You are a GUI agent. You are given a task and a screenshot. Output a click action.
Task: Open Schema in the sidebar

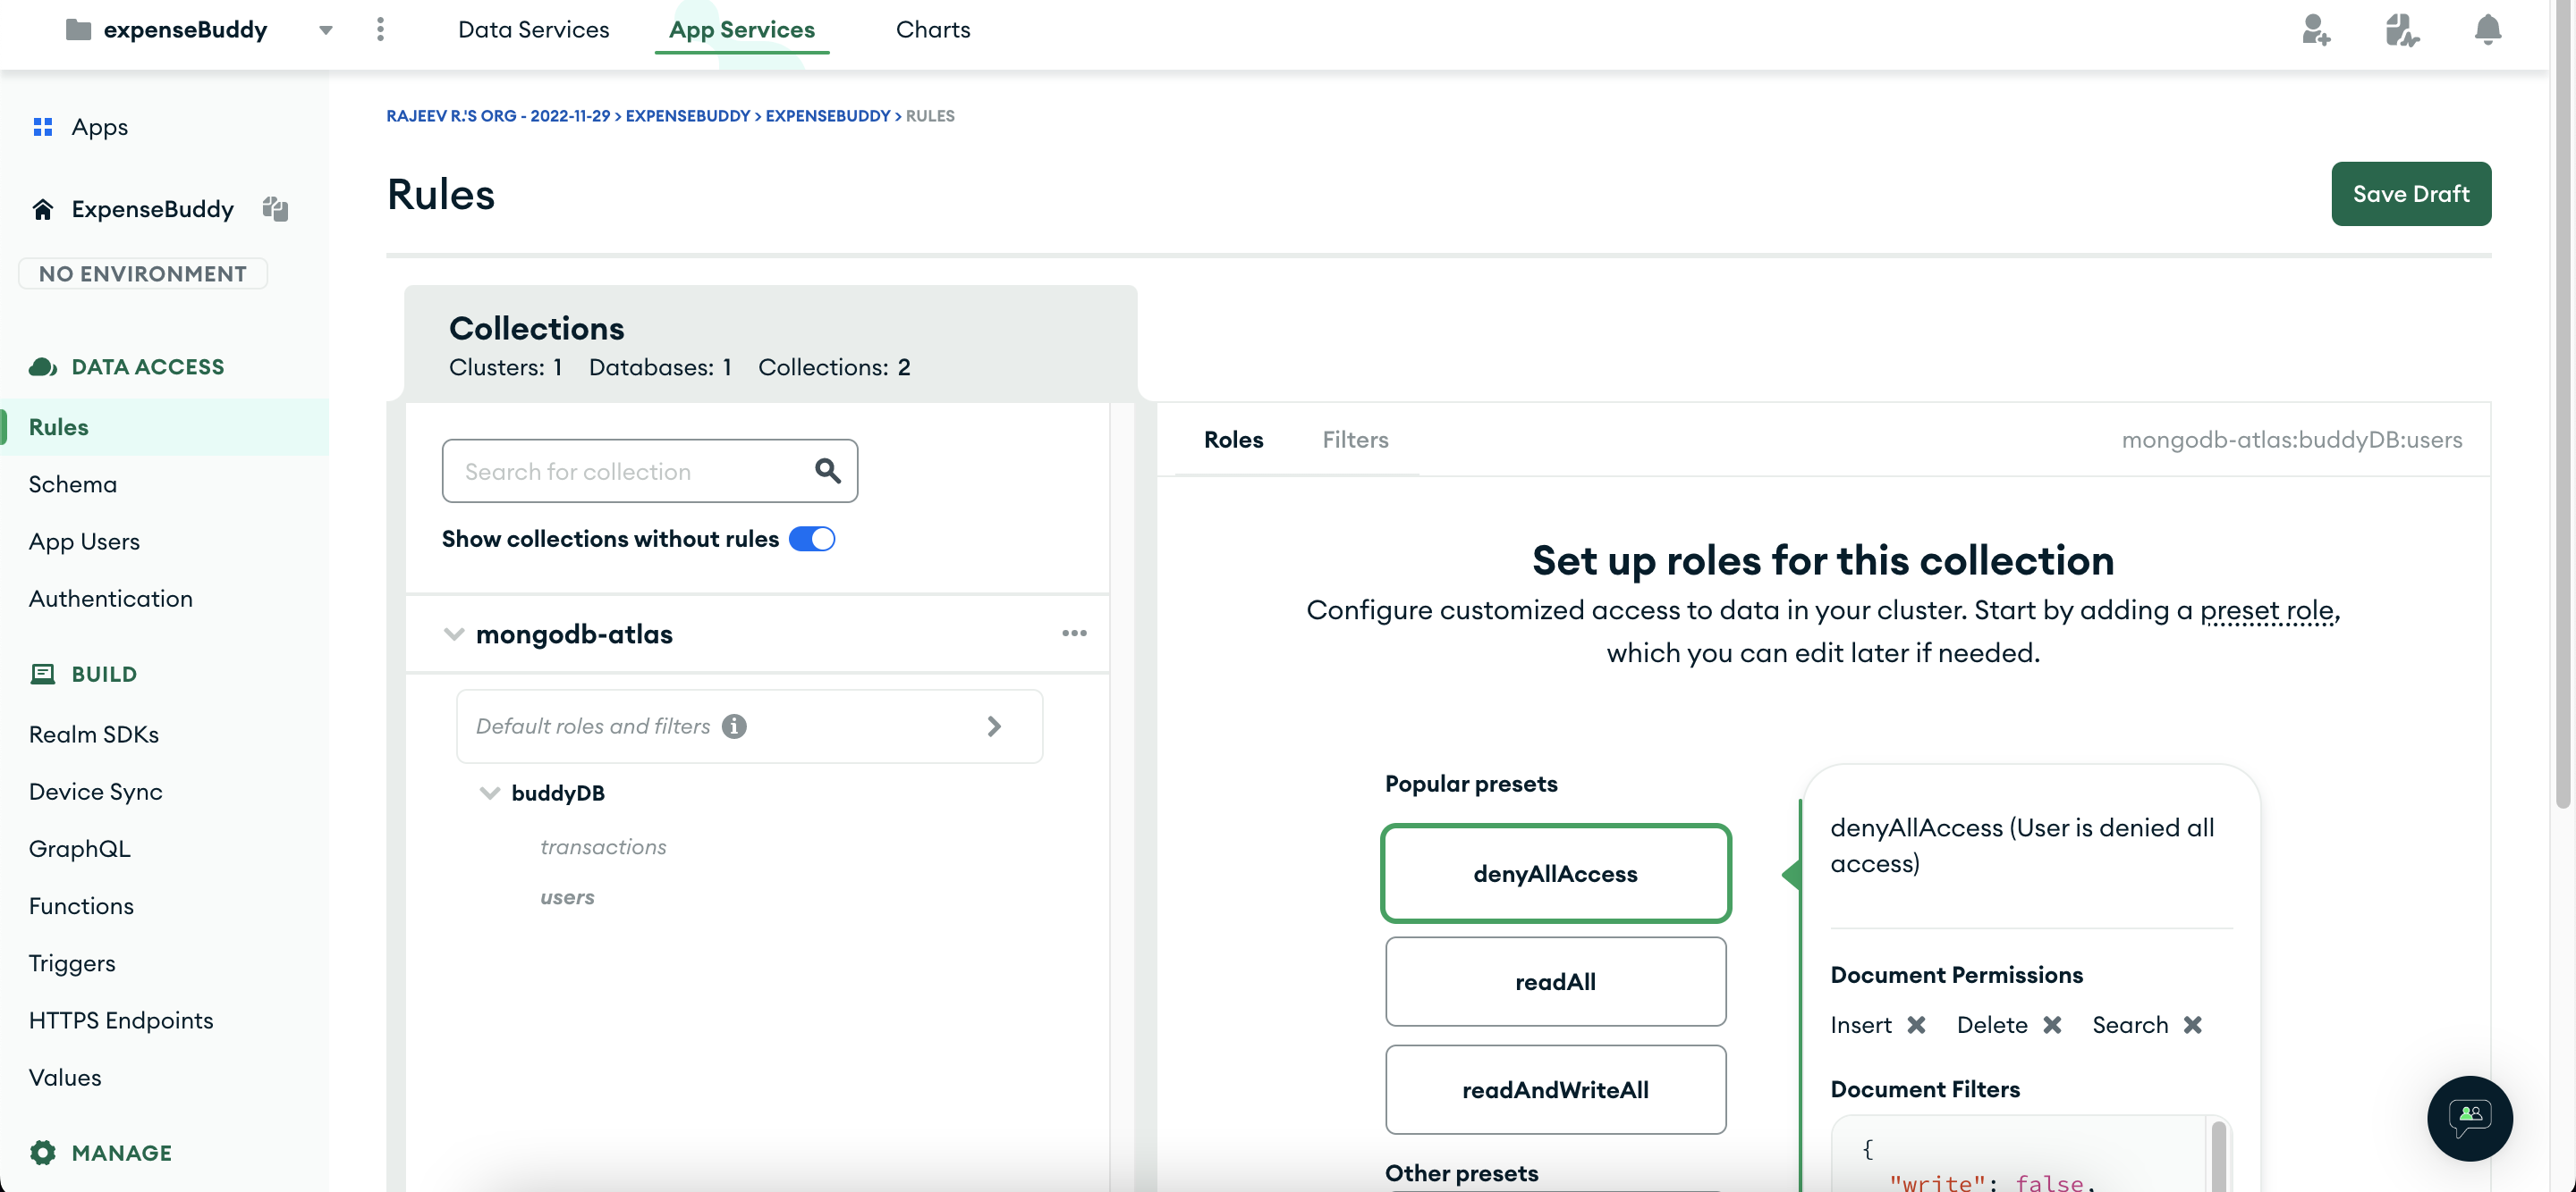73,483
